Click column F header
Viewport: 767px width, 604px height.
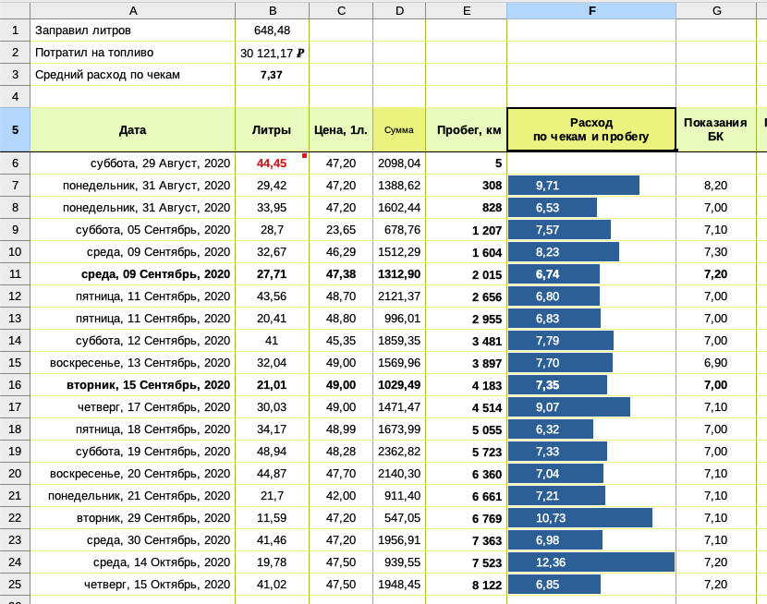(x=591, y=10)
